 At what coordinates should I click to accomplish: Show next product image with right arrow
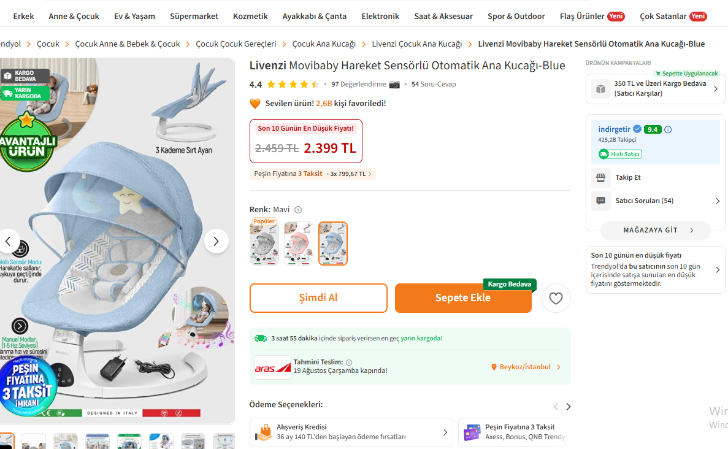click(x=216, y=241)
